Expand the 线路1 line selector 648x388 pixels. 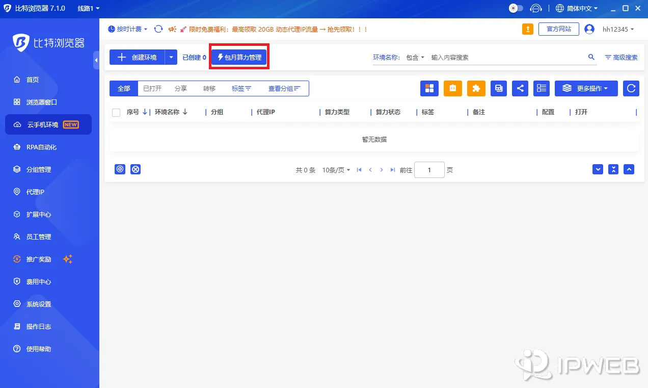[x=87, y=8]
